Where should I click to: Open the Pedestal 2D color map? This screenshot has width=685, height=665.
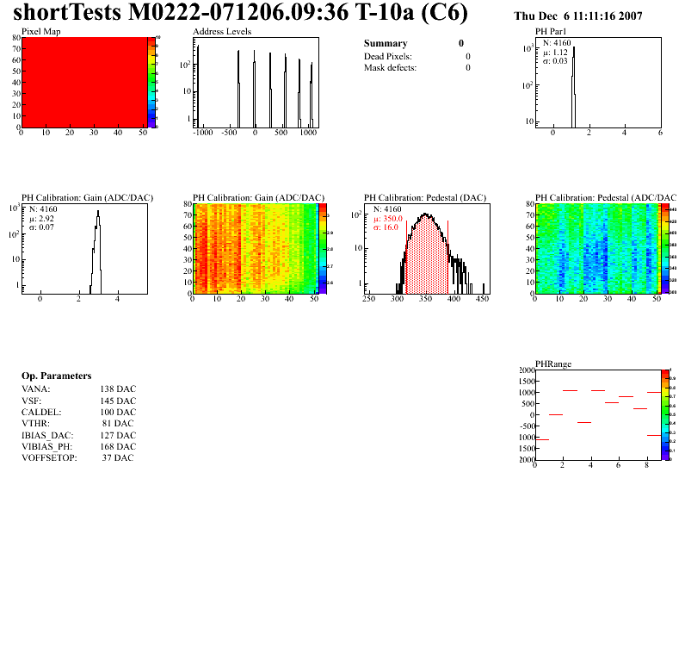(x=598, y=249)
